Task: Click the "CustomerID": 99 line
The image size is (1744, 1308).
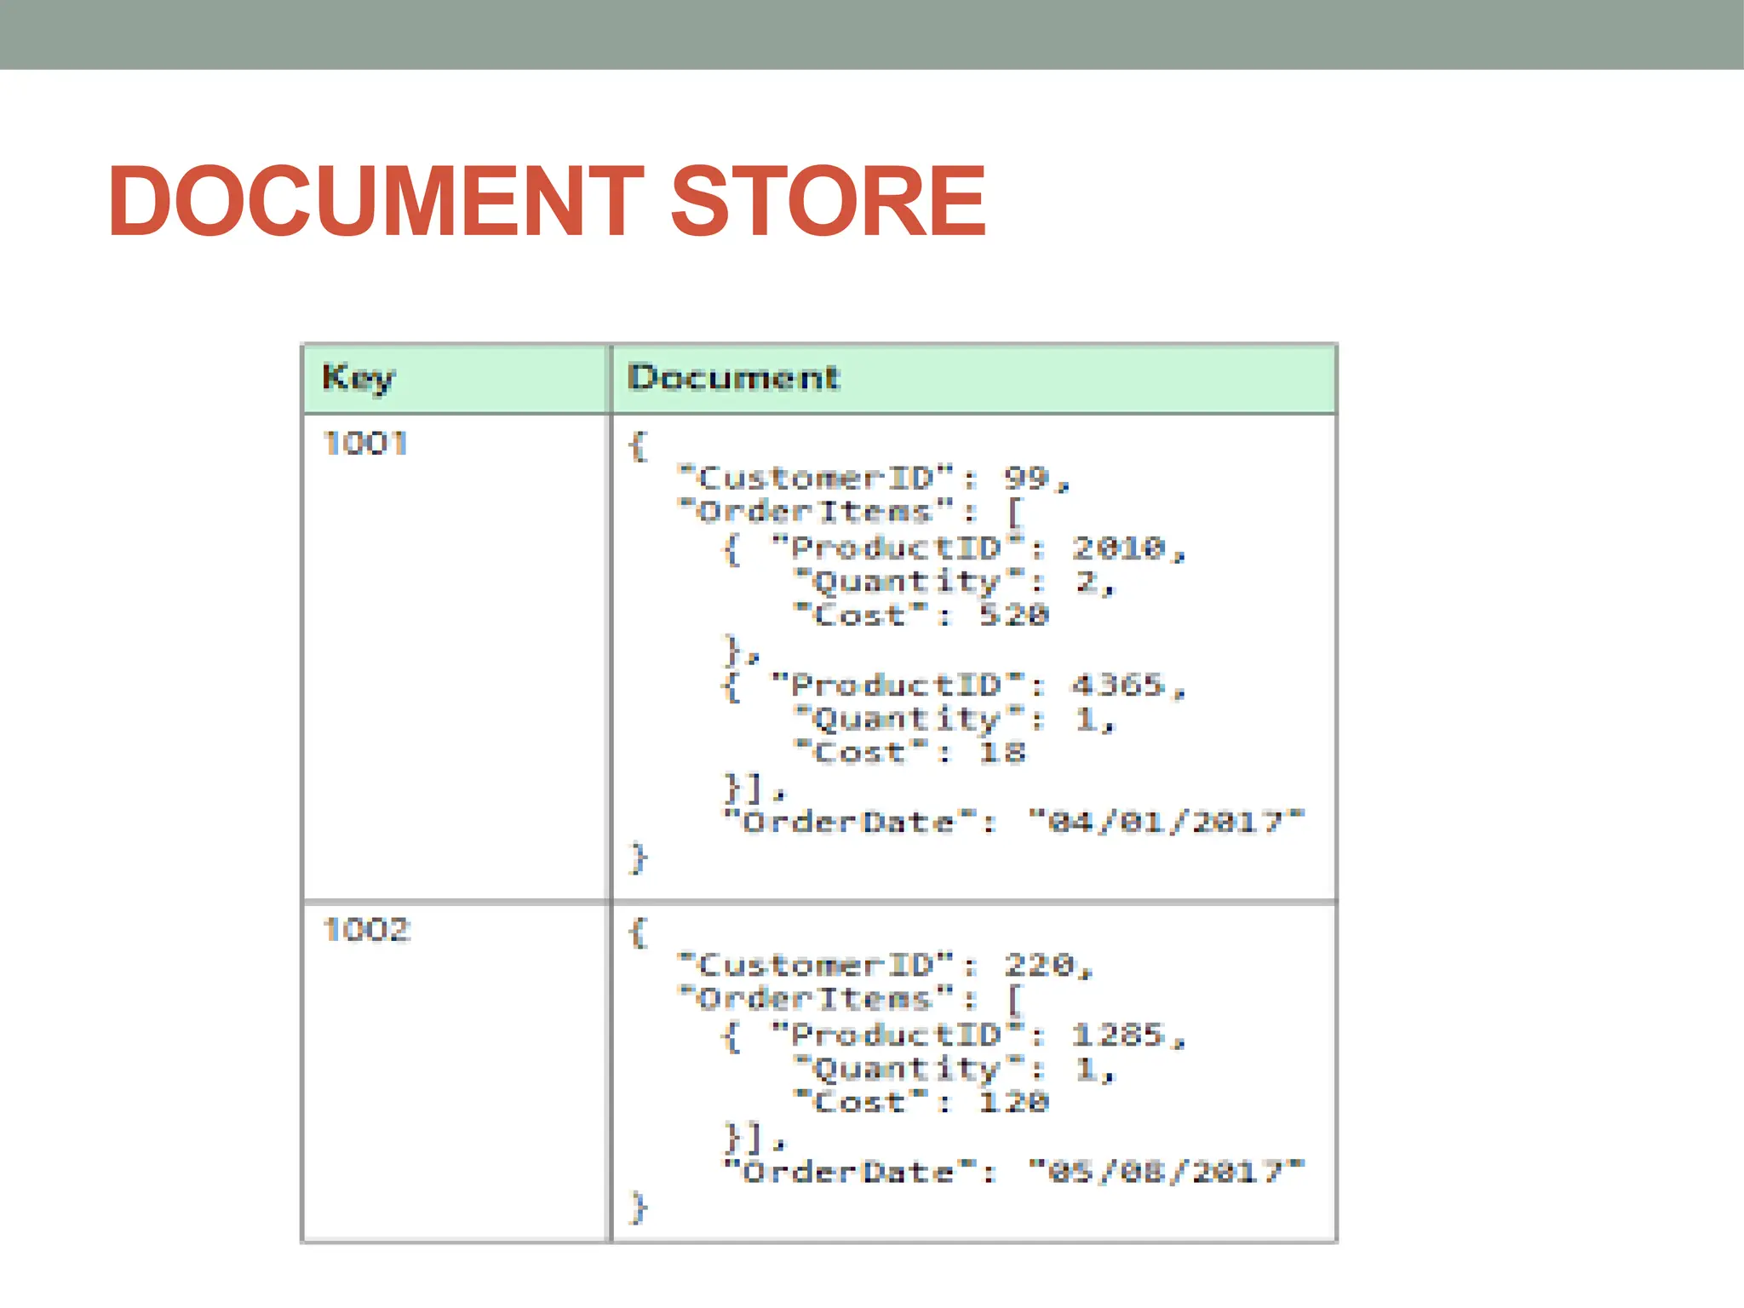Action: coord(873,479)
